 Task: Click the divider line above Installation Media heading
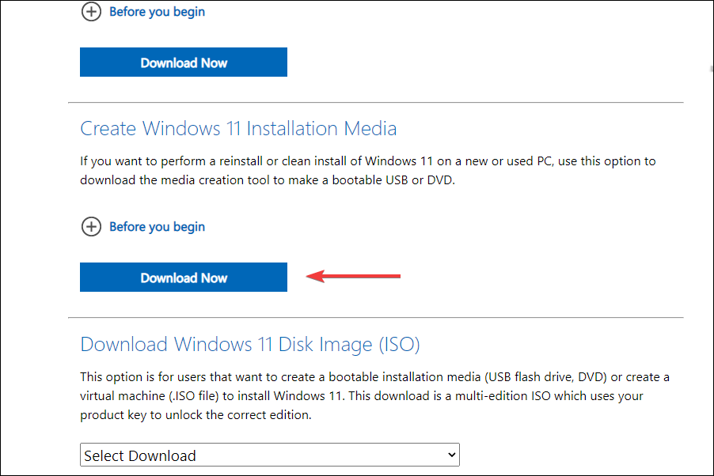pyautogui.click(x=375, y=102)
